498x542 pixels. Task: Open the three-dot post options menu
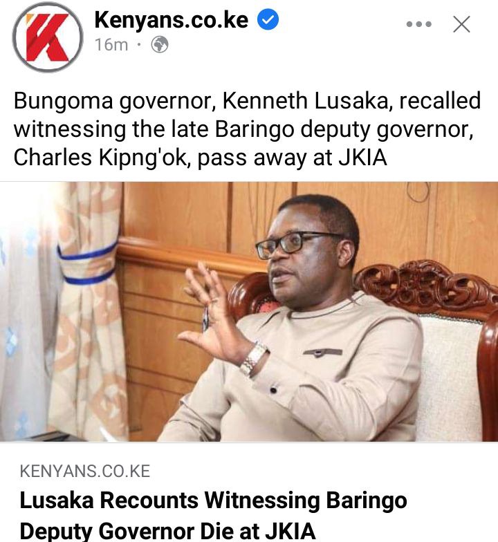click(x=419, y=24)
